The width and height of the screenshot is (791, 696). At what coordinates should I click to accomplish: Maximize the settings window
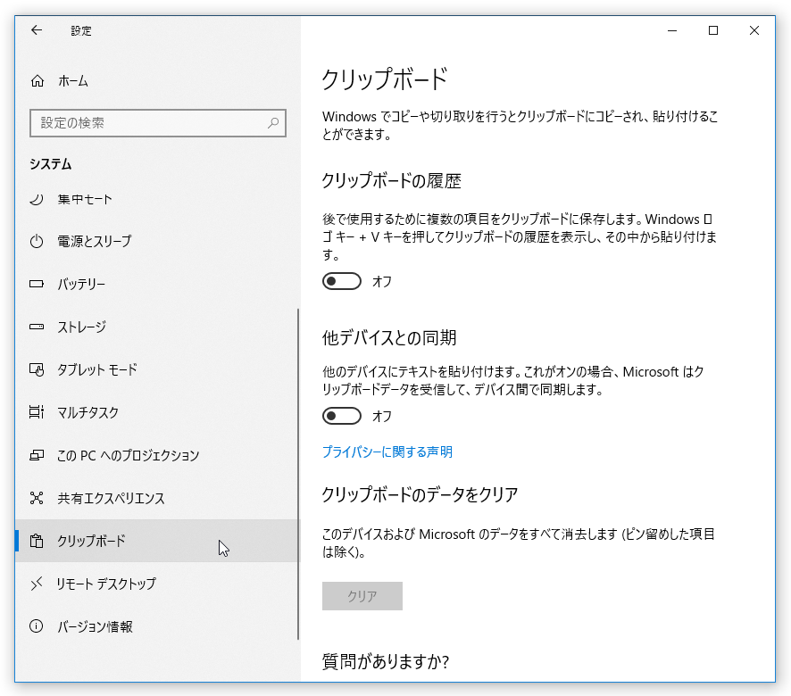coord(713,30)
